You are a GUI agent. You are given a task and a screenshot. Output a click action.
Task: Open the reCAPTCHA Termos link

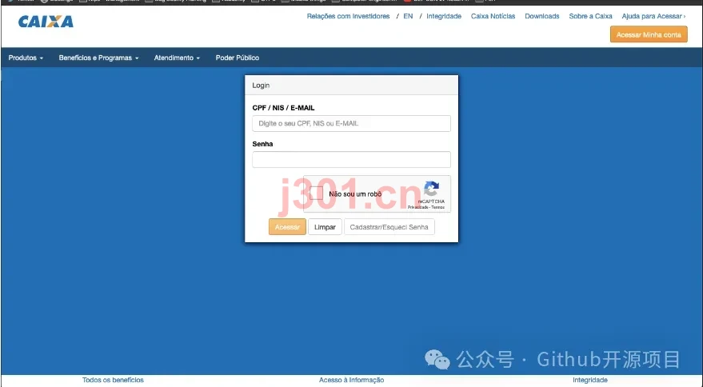438,207
